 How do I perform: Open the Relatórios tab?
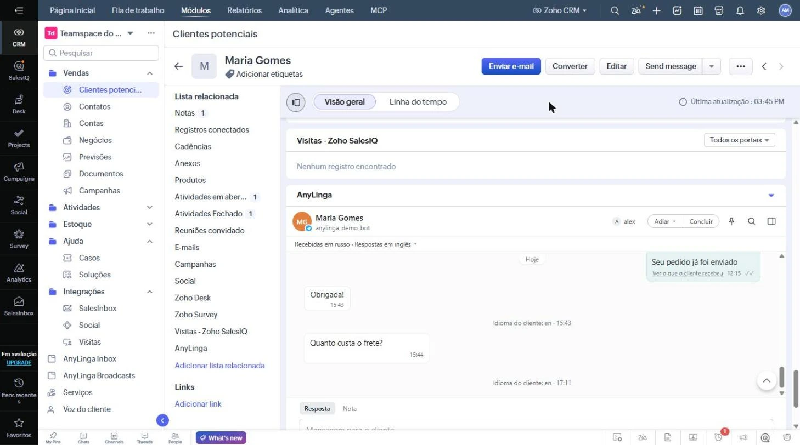[244, 10]
